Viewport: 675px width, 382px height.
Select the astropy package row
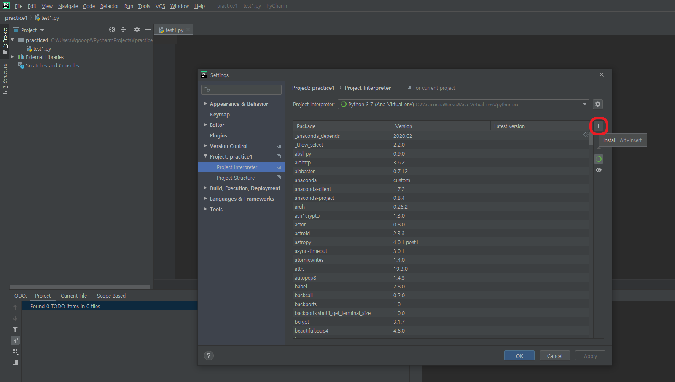tap(441, 242)
